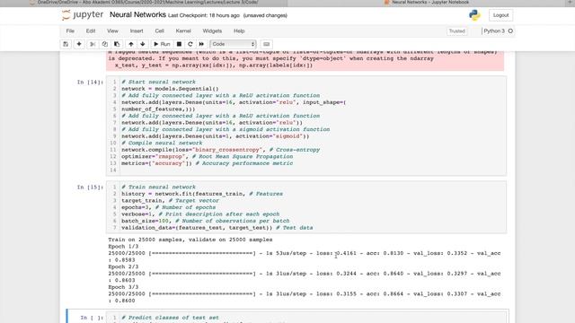Open the View menu
Screen dimensions: 575x323
point(112,31)
